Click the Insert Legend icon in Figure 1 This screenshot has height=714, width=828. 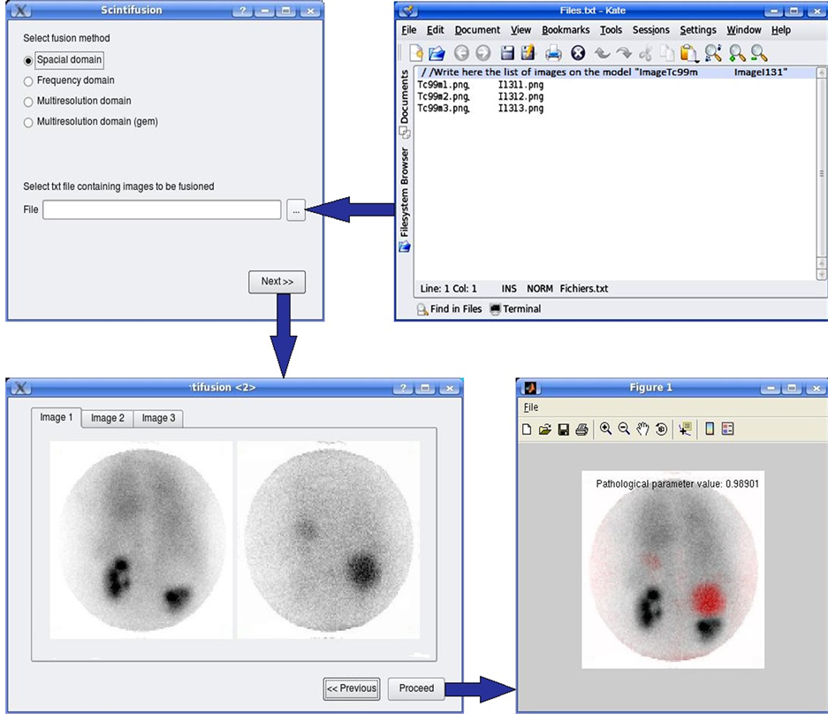[x=727, y=429]
